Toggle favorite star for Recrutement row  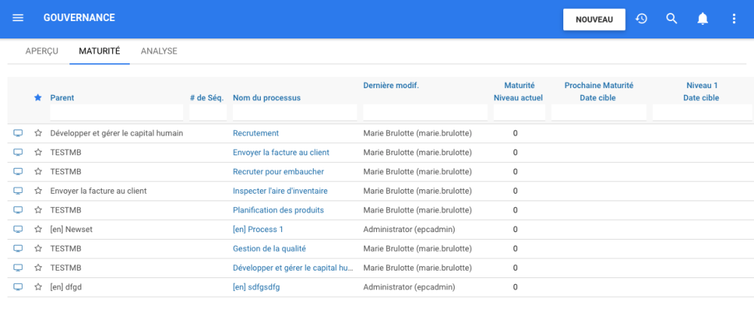tap(38, 133)
